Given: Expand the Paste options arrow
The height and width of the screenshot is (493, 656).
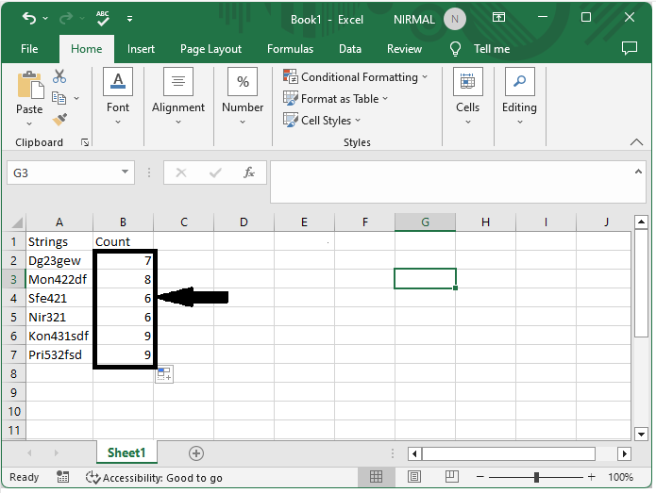Looking at the screenshot, I should coord(29,123).
